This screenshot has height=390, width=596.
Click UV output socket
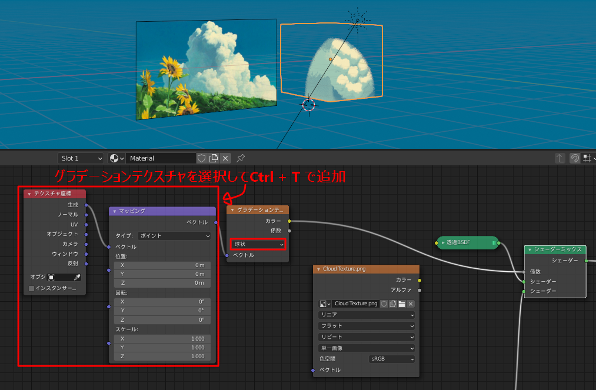pyautogui.click(x=86, y=225)
